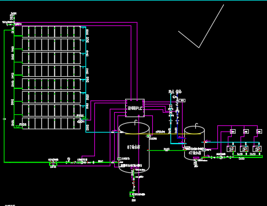Select the rightmost SP unit box
Image resolution: width=267 pixels, height=206 pixels.
(257, 149)
